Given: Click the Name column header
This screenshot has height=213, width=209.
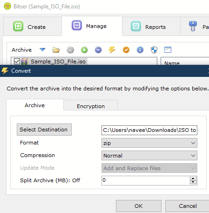Looking at the screenshot, I should (x=172, y=63).
